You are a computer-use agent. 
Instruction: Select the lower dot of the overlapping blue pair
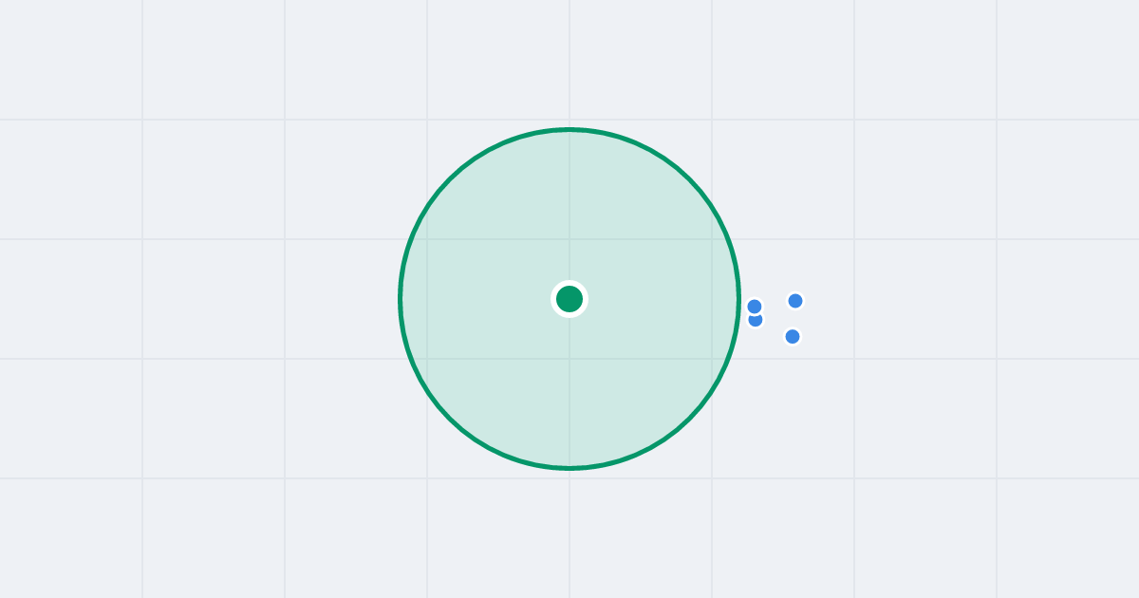tap(756, 321)
